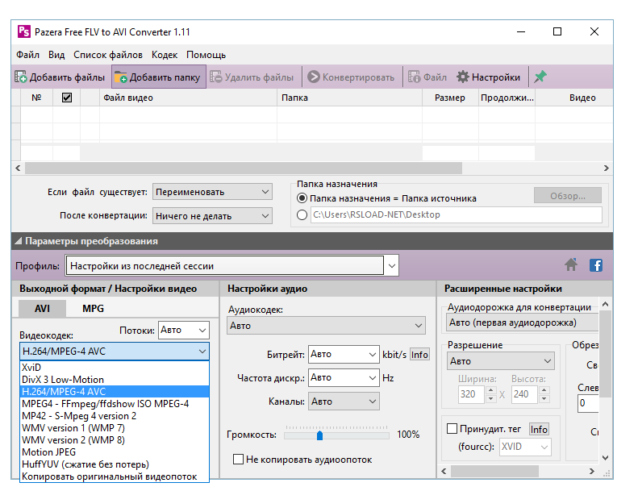
Task: Click the advanced settings vertical scrollbar
Action: click(606, 353)
